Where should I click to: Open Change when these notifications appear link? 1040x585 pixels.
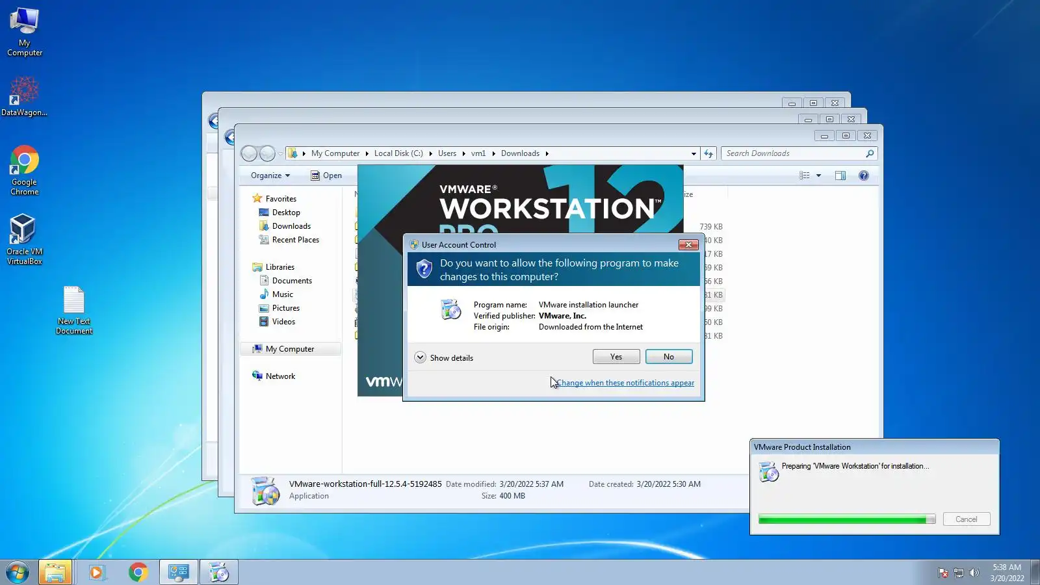(x=625, y=383)
